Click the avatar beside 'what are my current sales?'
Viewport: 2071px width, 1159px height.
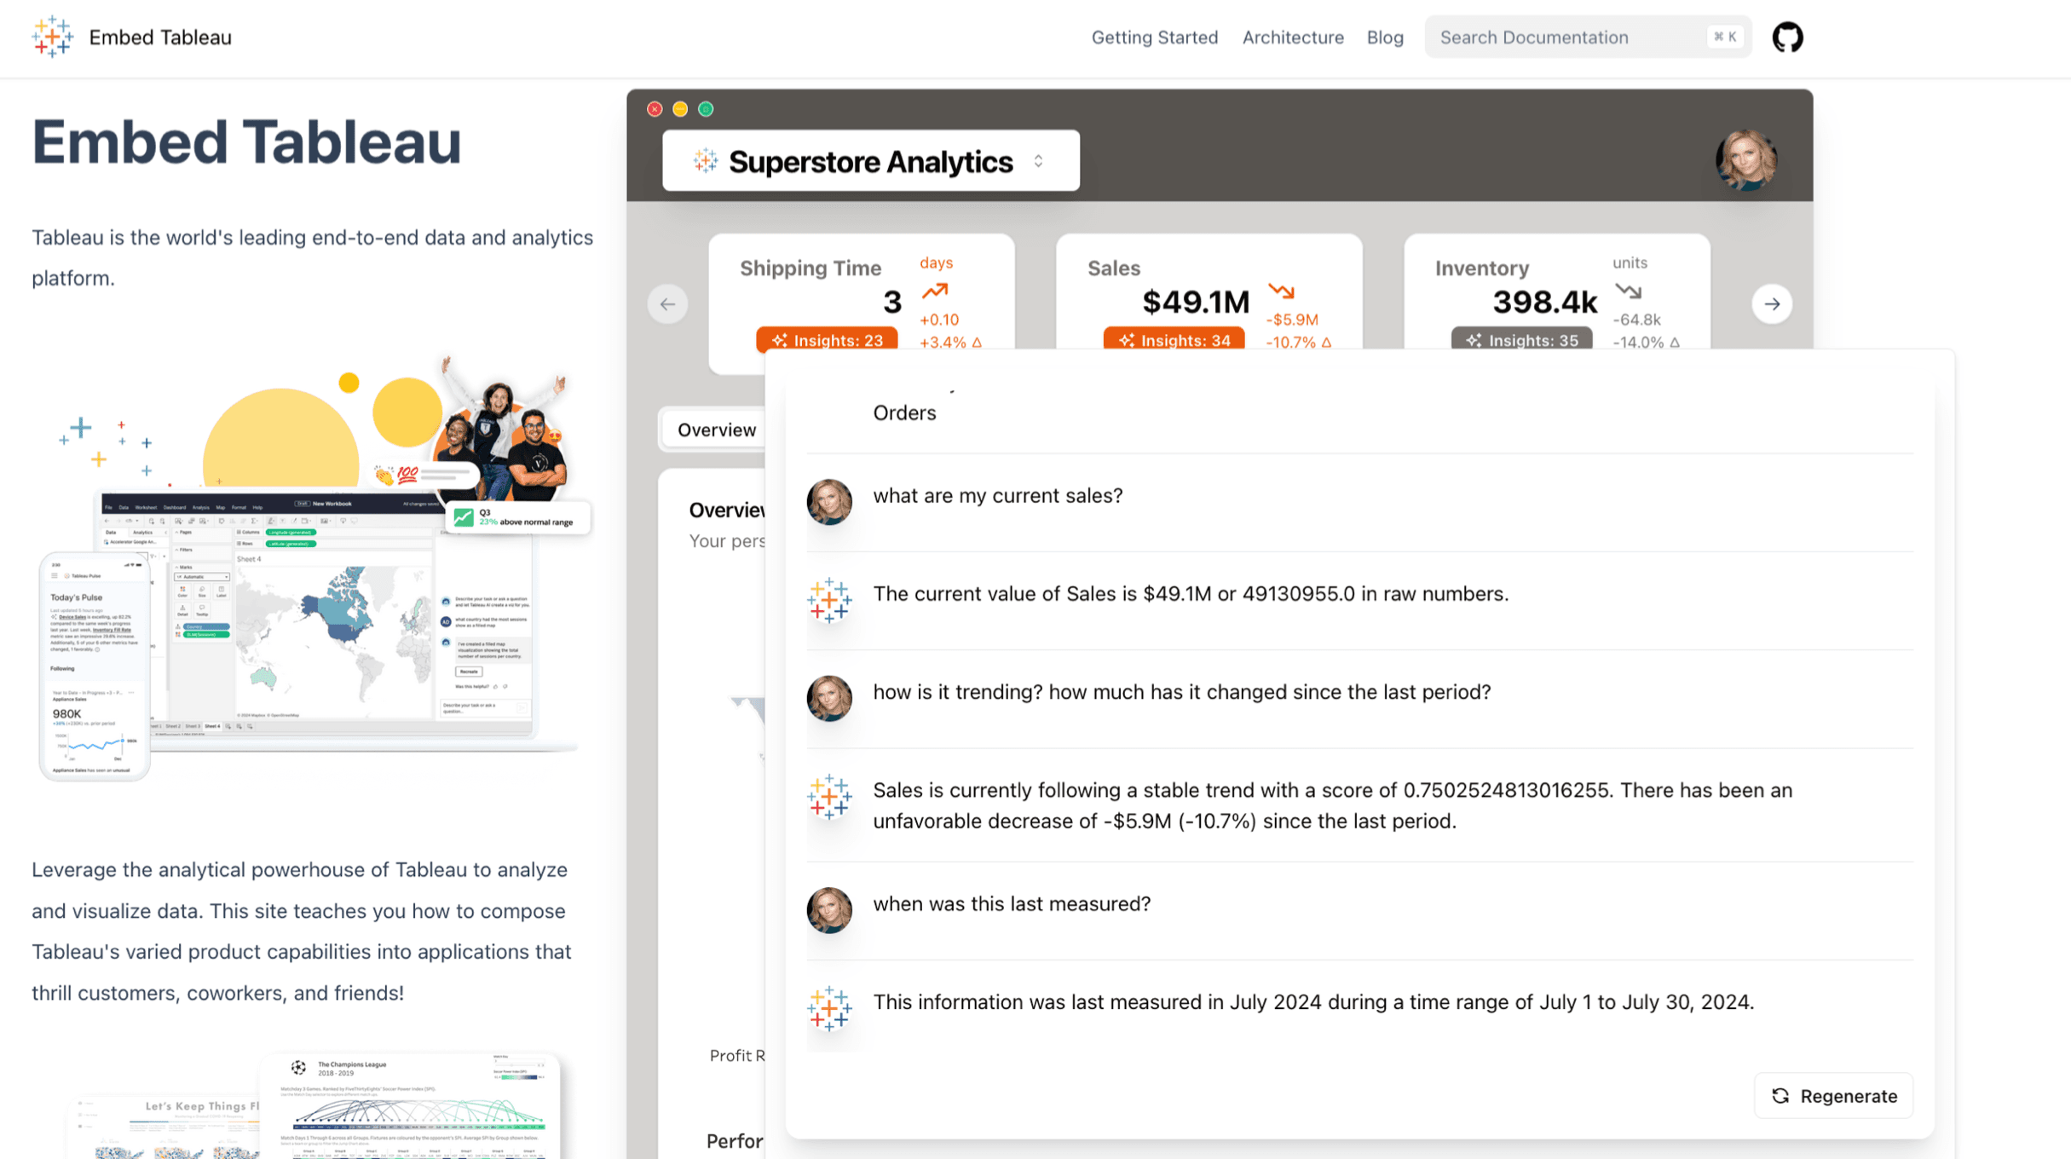[829, 502]
